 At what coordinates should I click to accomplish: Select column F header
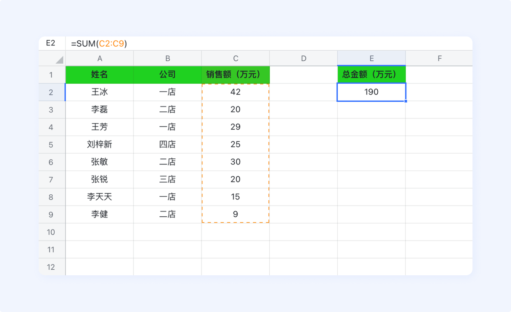click(439, 59)
